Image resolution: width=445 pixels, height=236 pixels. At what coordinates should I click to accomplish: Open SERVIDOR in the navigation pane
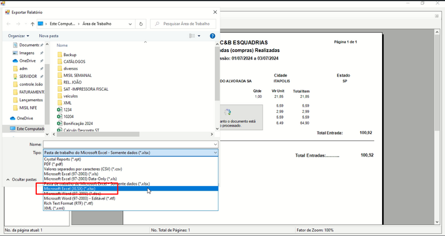click(28, 76)
